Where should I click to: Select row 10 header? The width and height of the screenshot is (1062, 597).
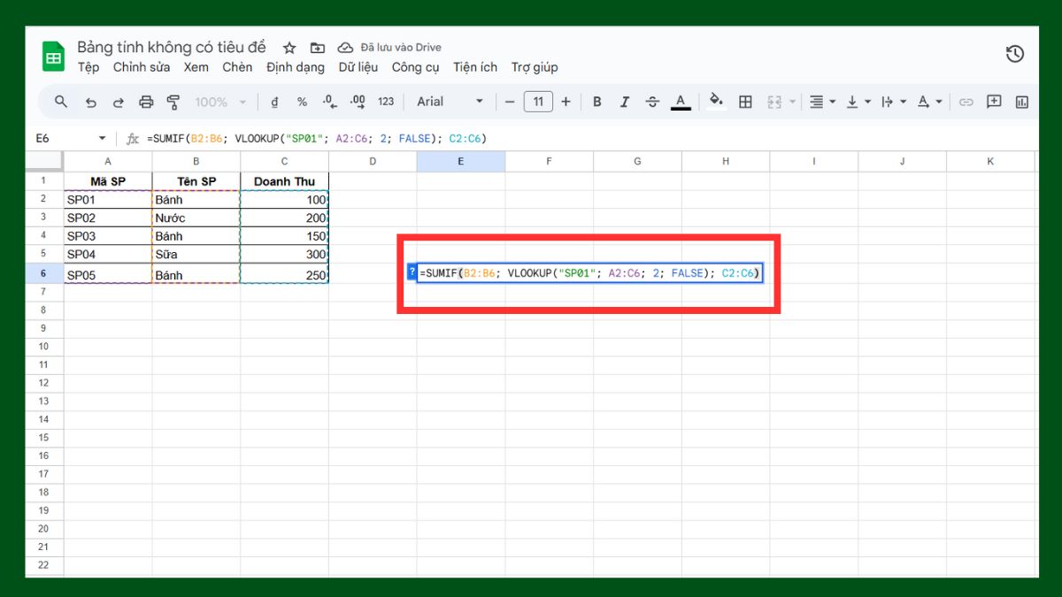coord(44,346)
